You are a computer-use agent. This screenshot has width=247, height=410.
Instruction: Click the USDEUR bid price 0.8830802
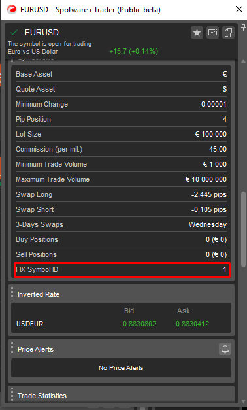[x=140, y=324]
